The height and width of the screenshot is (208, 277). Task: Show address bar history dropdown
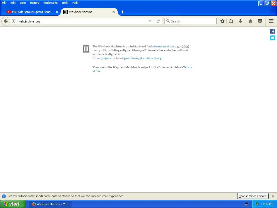(x=150, y=21)
